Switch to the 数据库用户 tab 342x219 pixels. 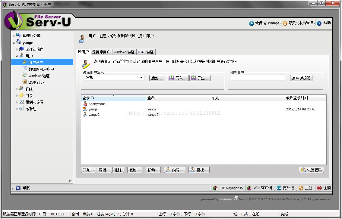click(x=101, y=52)
